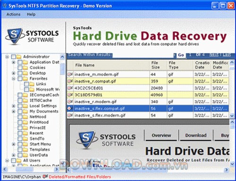
Task: Click deleted-file icon beside inactive_r.compat.gif
Action: click(x=70, y=81)
